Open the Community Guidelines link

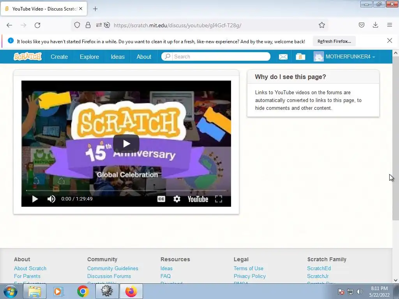[x=113, y=269]
